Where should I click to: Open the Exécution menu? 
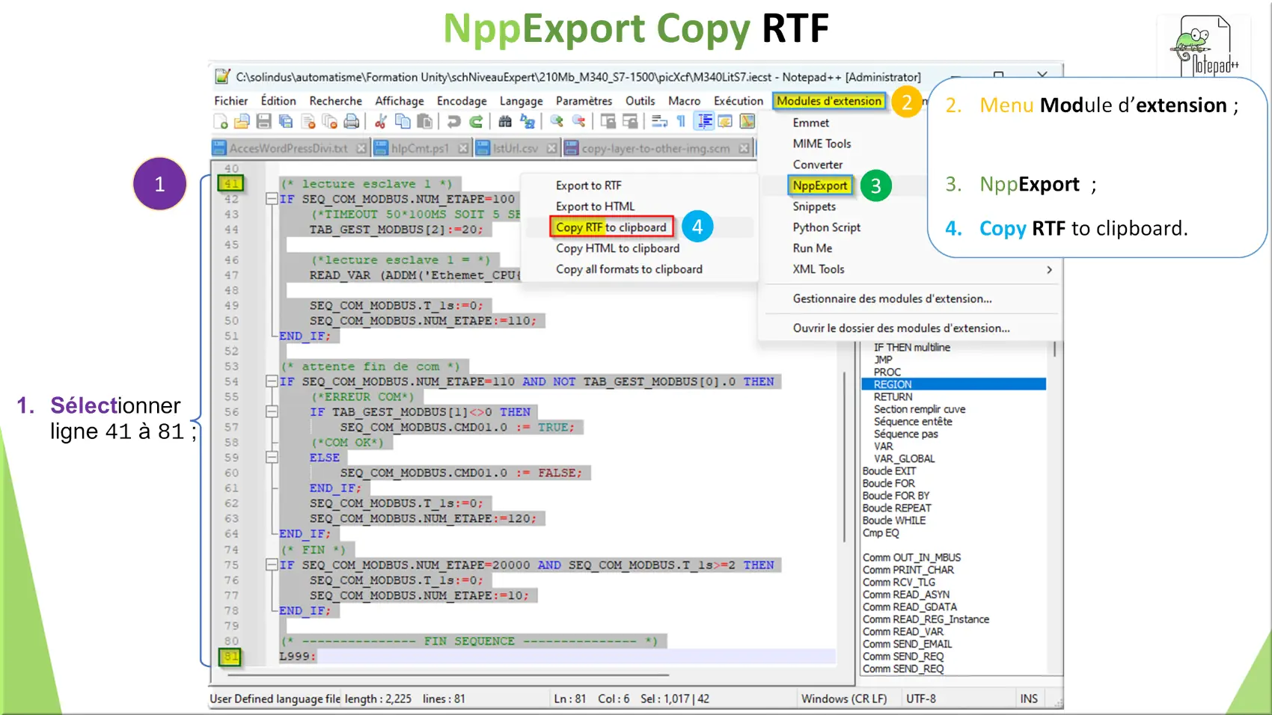(x=738, y=101)
